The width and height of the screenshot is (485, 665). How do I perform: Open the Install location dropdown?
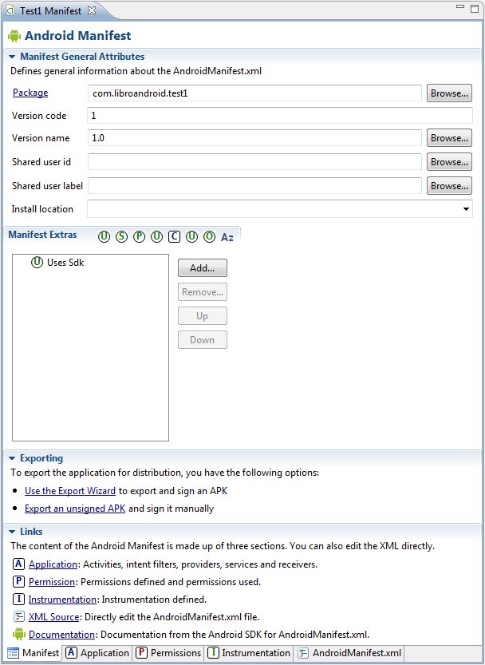pos(466,209)
